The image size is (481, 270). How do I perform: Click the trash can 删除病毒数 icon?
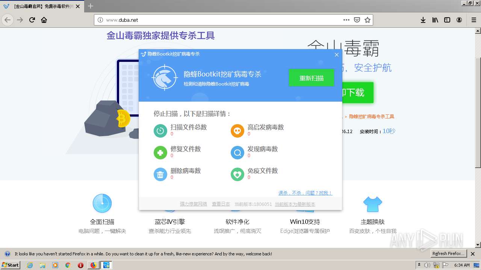[160, 174]
